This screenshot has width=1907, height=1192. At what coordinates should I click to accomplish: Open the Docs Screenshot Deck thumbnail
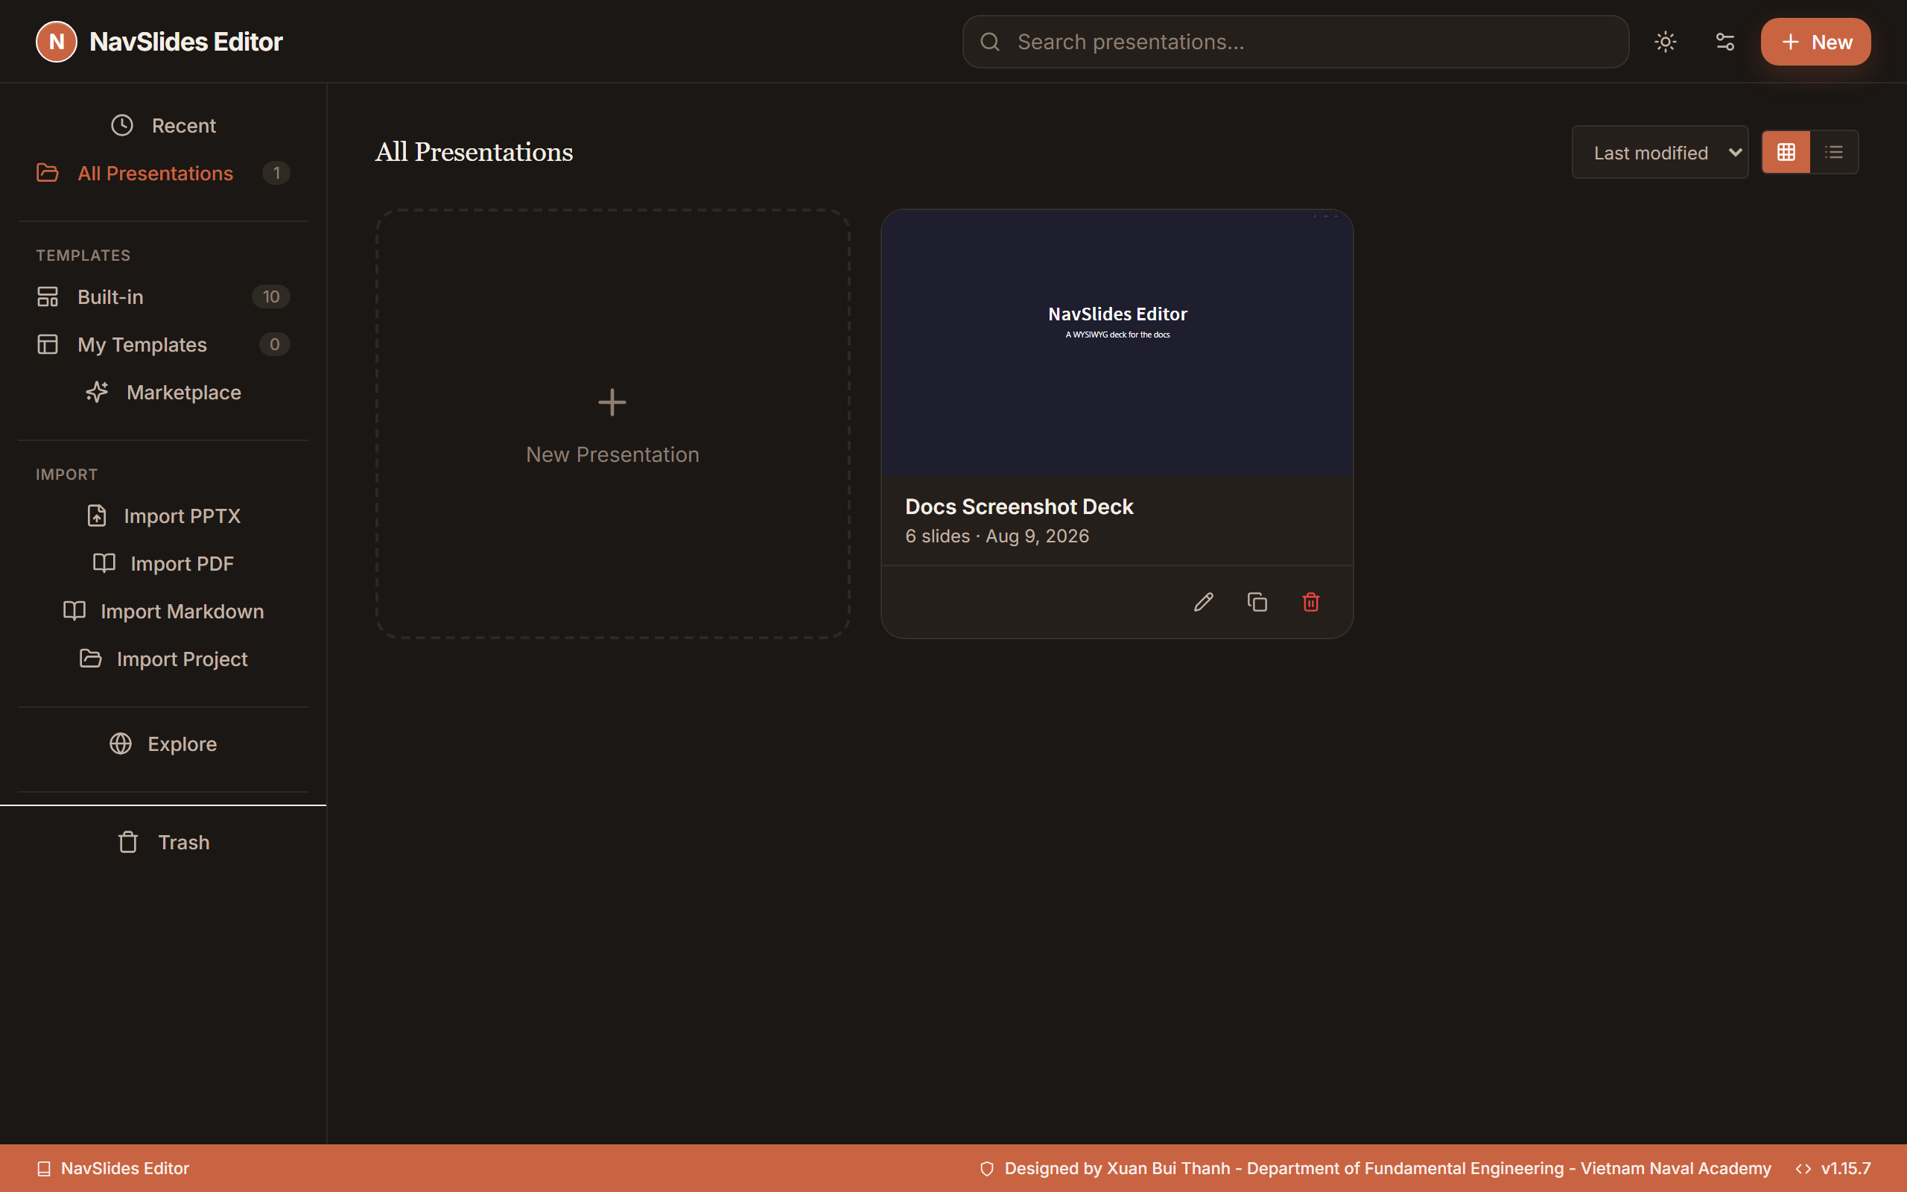[x=1117, y=343]
